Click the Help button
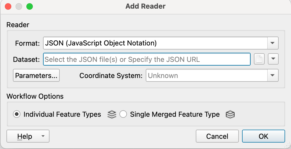Image resolution: width=291 pixels, height=149 pixels. click(x=24, y=136)
